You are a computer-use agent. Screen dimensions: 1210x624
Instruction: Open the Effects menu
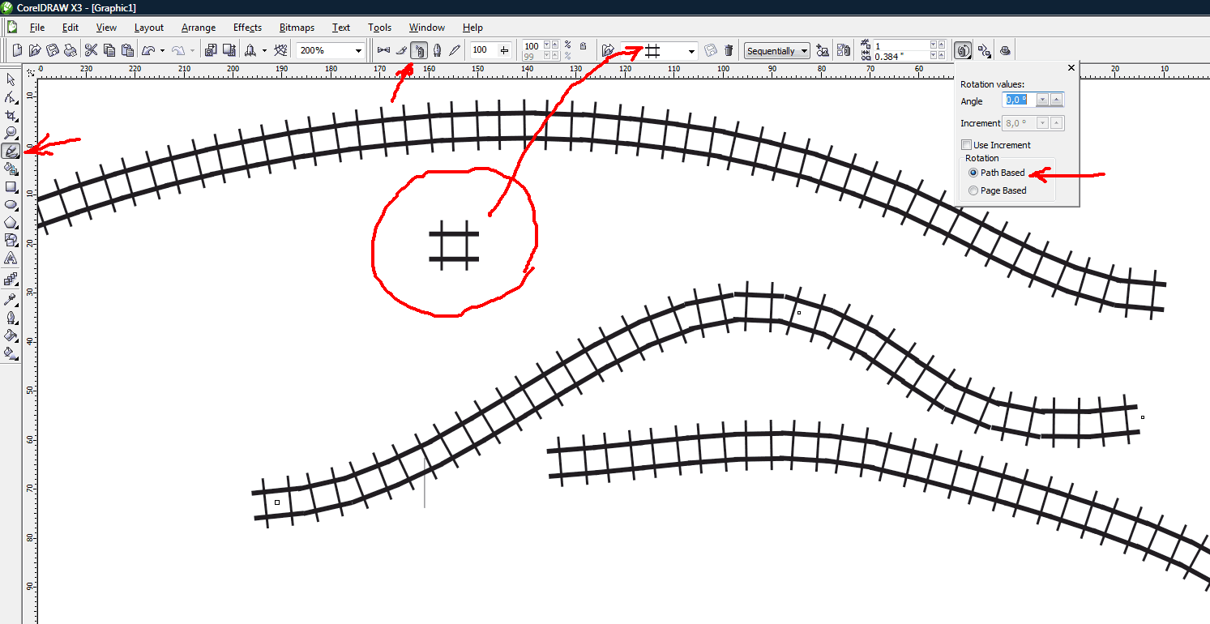(247, 28)
